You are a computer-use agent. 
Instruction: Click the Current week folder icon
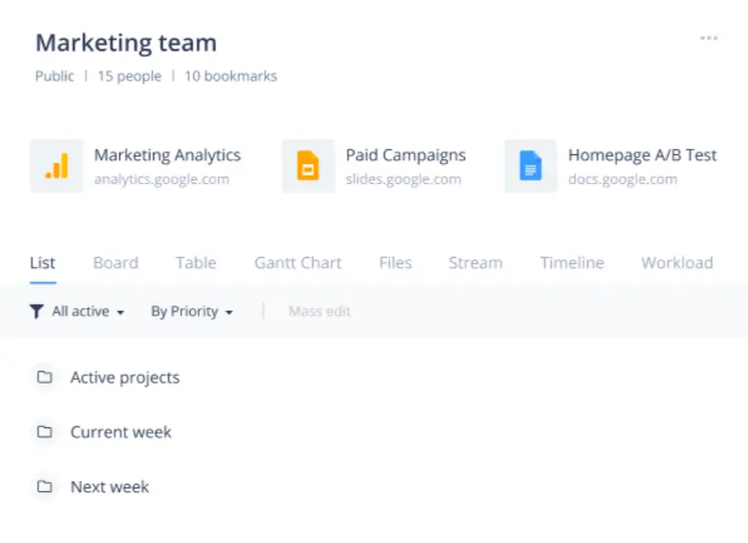click(45, 432)
